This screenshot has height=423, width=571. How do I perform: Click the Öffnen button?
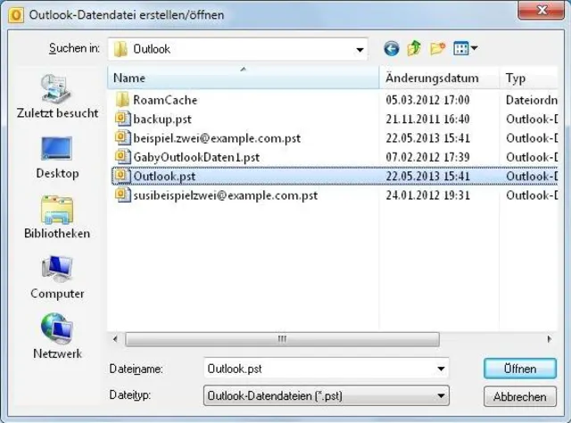(x=520, y=369)
